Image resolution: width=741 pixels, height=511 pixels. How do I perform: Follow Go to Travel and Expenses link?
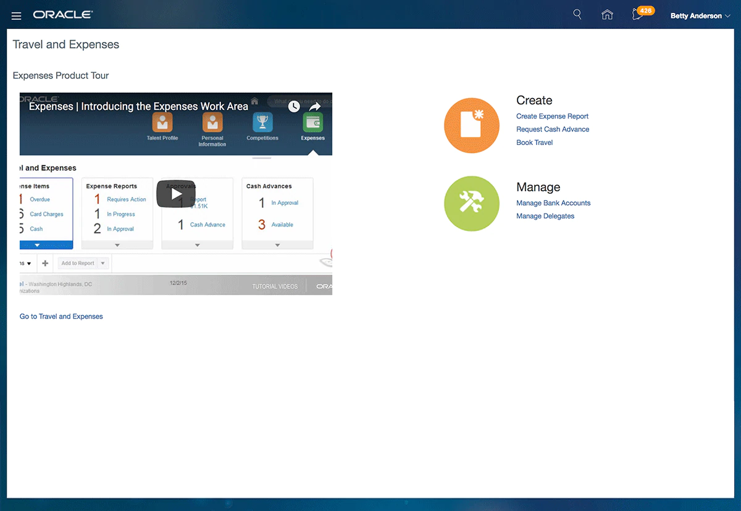pos(61,317)
